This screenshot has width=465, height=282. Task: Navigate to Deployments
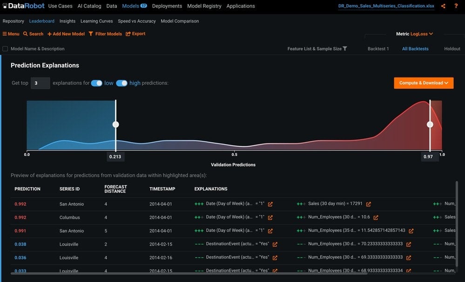(167, 6)
